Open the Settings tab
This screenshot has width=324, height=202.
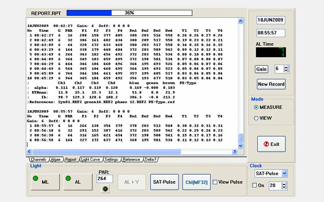[111, 160]
